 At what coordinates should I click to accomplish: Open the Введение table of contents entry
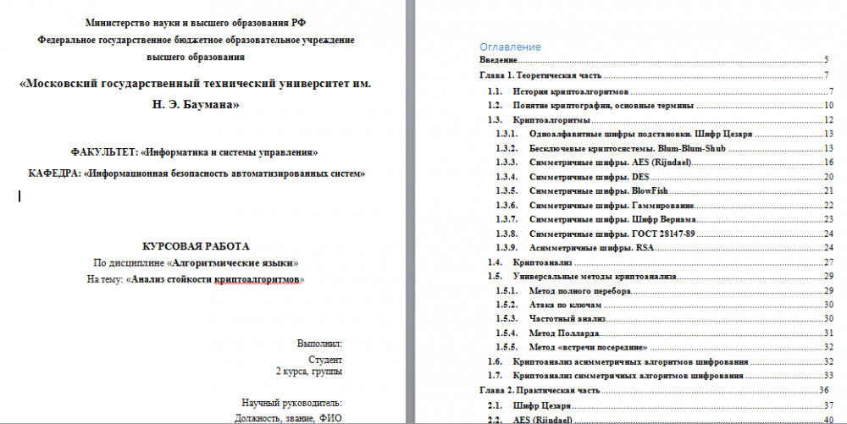click(498, 61)
